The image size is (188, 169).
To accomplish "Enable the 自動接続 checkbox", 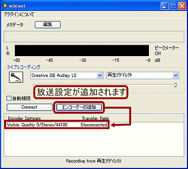I will click(9, 98).
